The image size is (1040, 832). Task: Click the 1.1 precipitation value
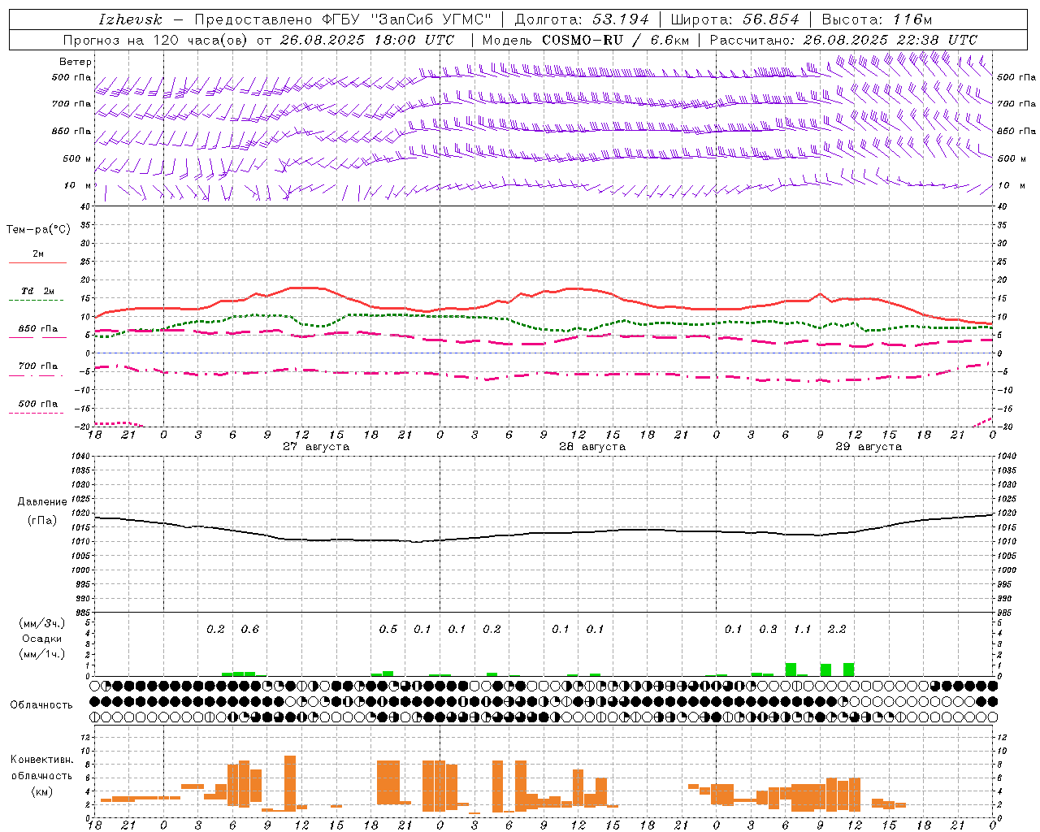803,630
